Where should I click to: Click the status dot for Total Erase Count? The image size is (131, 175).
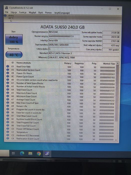click(x=8, y=89)
